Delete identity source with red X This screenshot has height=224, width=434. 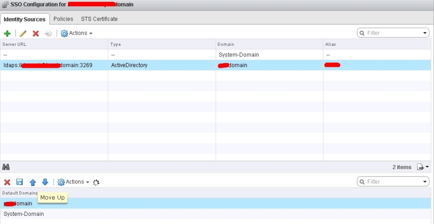coord(36,33)
